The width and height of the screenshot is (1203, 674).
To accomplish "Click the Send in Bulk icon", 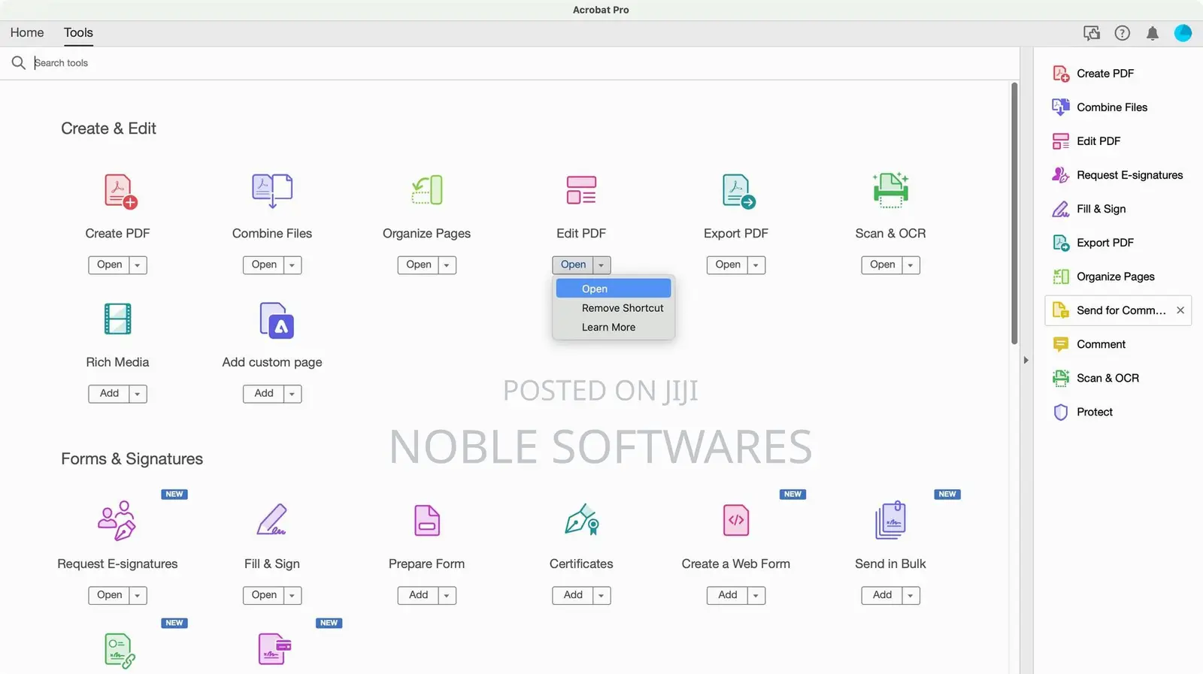I will [890, 520].
